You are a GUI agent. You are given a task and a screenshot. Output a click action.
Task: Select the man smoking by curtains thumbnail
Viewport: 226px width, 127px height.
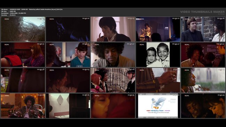pos(113,29)
